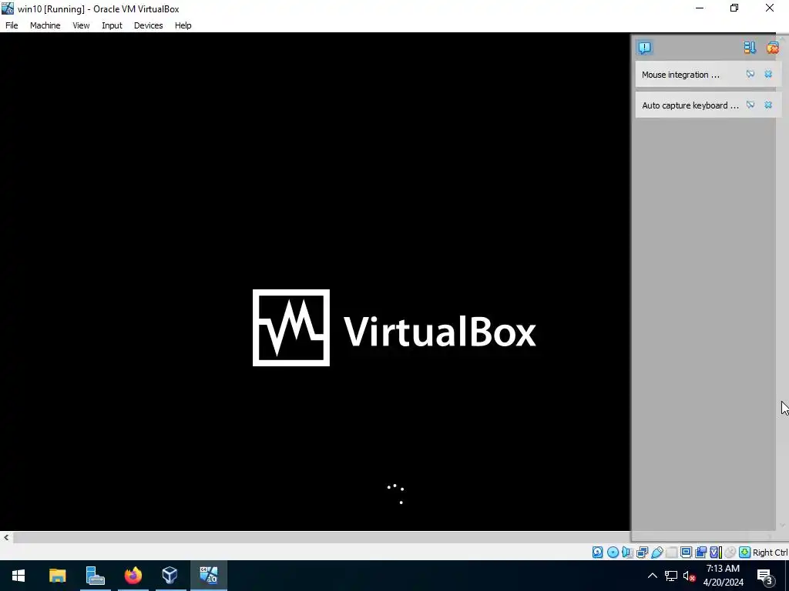Viewport: 789px width, 591px height.
Task: Toggle the notification center speech-bubble icon
Action: pyautogui.click(x=645, y=48)
